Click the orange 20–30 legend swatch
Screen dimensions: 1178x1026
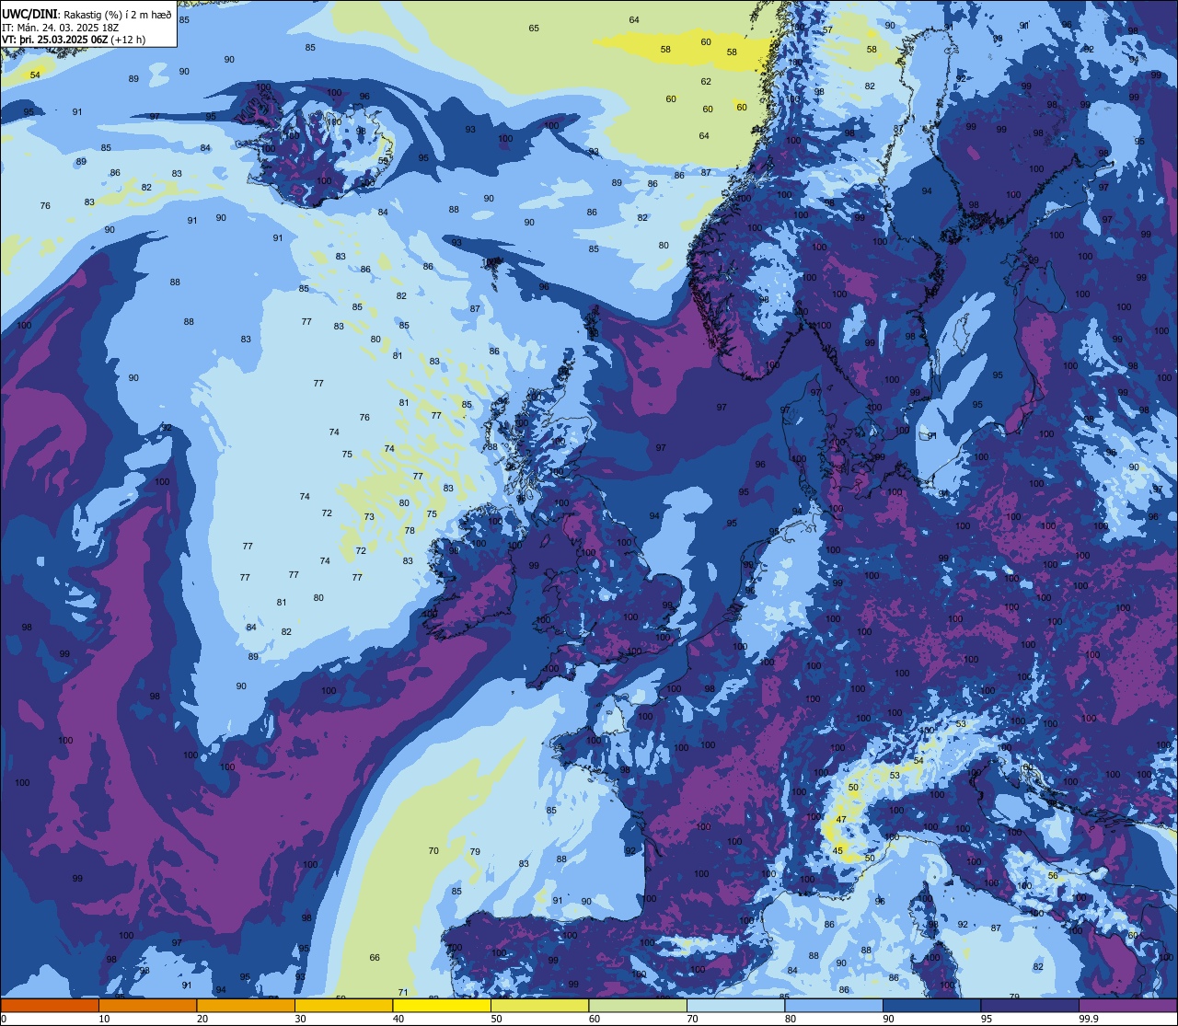[x=246, y=1006]
